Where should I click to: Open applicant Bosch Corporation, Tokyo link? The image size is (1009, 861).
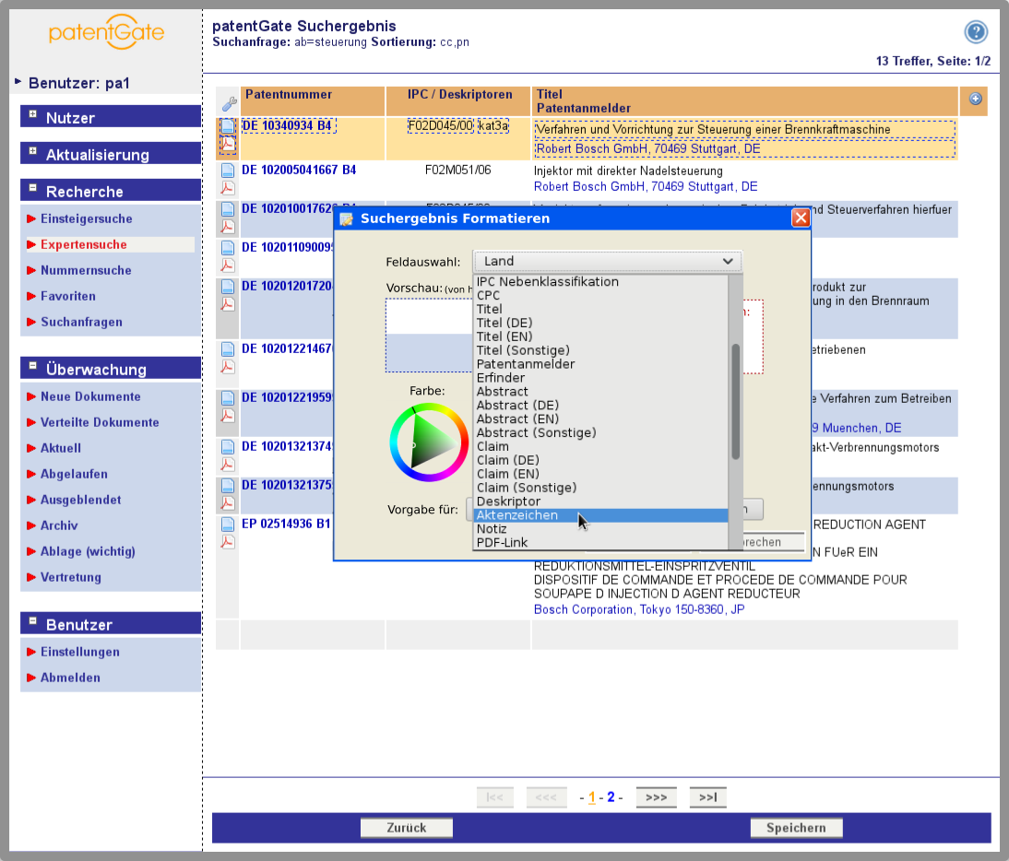639,609
